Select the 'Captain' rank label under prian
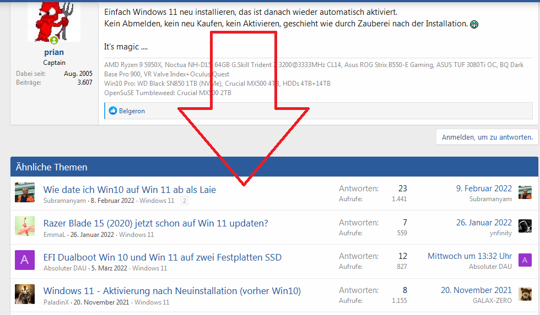The width and height of the screenshot is (540, 315). (54, 63)
